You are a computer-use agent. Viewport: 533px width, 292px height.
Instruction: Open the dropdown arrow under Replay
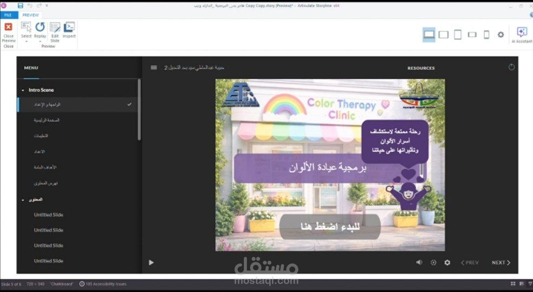tap(40, 42)
